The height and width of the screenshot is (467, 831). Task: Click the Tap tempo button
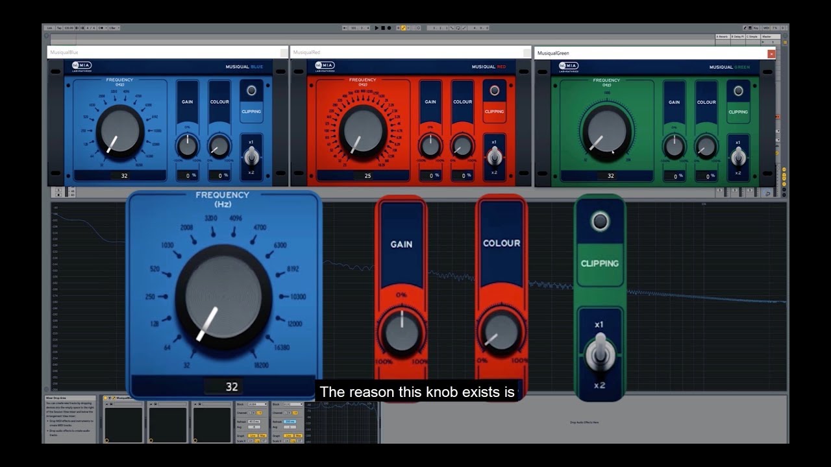click(59, 28)
